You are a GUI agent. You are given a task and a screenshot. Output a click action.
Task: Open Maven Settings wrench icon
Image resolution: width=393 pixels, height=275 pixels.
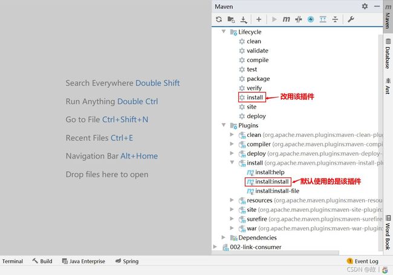[x=351, y=19]
